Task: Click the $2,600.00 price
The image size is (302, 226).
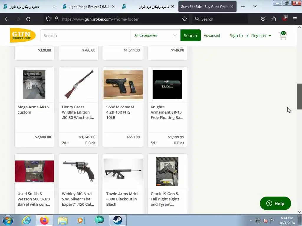Action: 43,137
